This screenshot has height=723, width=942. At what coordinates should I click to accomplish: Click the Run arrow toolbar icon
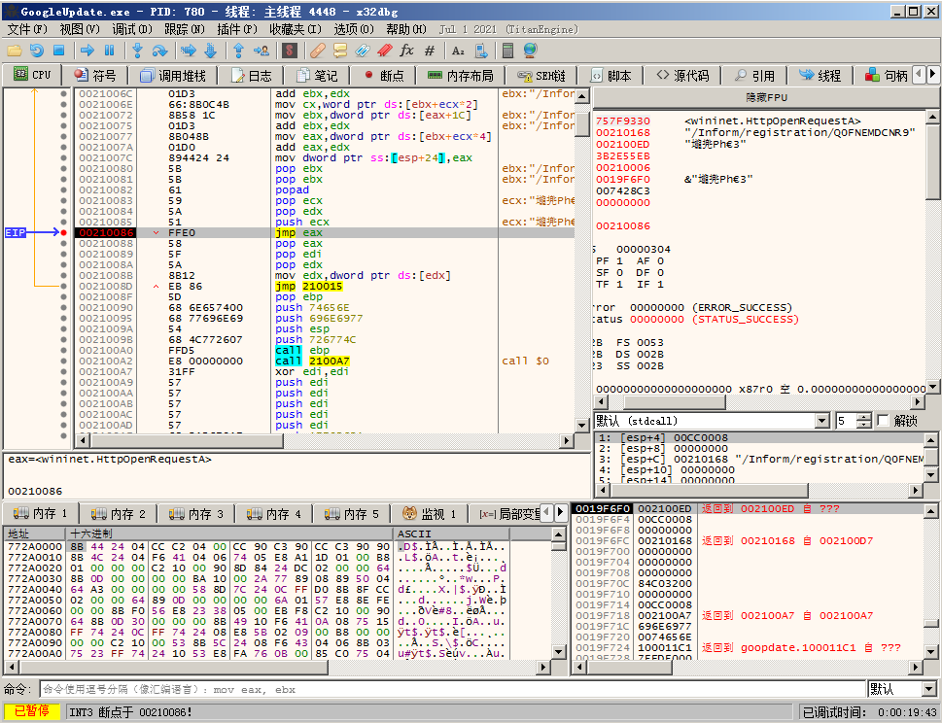(x=87, y=50)
